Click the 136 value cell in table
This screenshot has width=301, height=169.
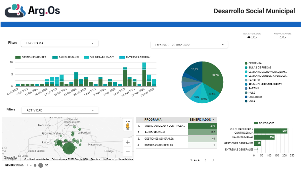pyautogui.click(x=202, y=132)
